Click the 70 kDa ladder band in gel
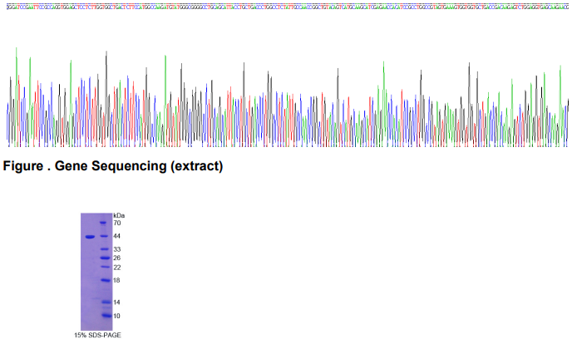The image size is (572, 344). (x=103, y=224)
